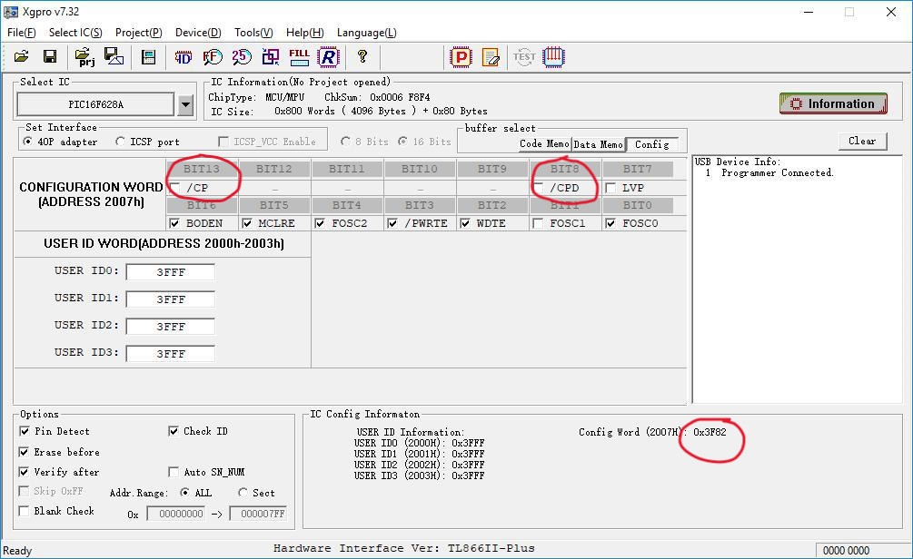
Task: Open a project with the prj icon
Action: click(x=85, y=57)
